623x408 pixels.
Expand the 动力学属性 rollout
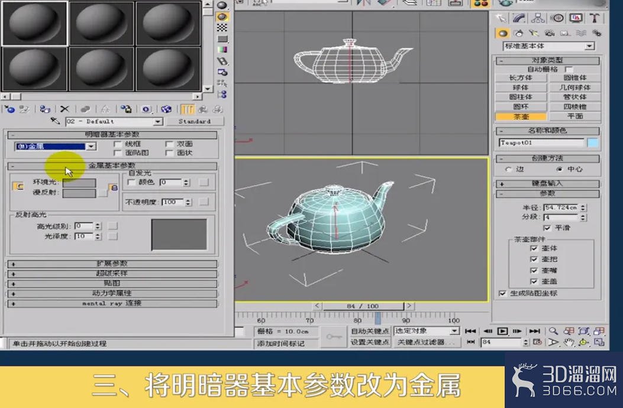pyautogui.click(x=112, y=294)
